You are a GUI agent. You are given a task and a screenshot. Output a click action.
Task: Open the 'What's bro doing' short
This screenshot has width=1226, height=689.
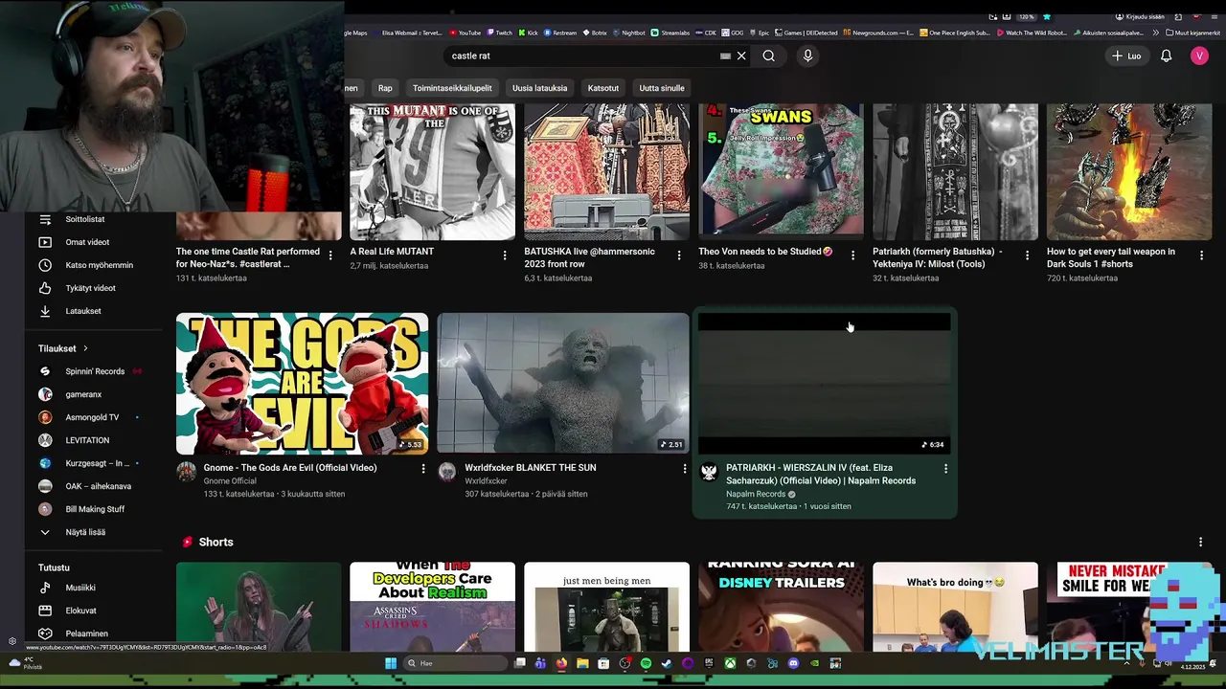(x=955, y=607)
